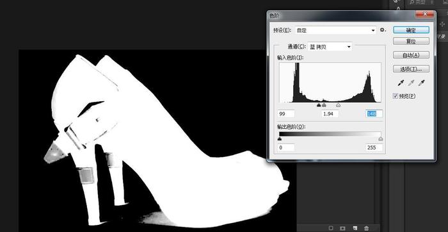Click the input midtone gray slider triangle
This screenshot has width=448, height=232.
tap(324, 105)
